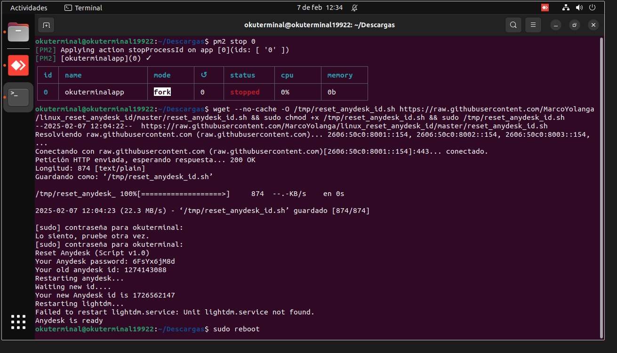Open the Terminal app menu in top bar
The width and height of the screenshot is (617, 353).
tap(83, 8)
